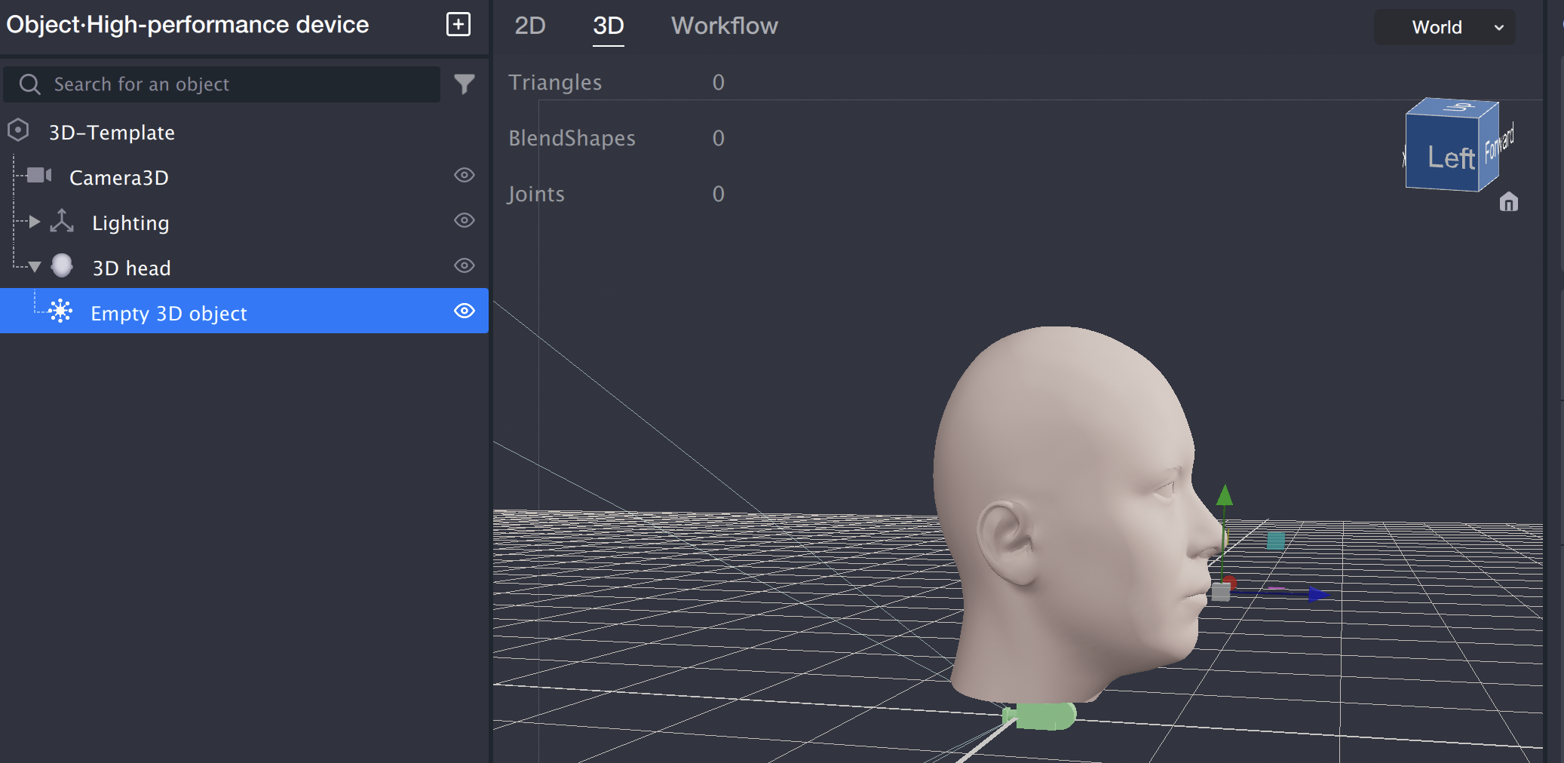Toggle Empty 3D object visibility
The width and height of the screenshot is (1564, 763).
(x=465, y=311)
